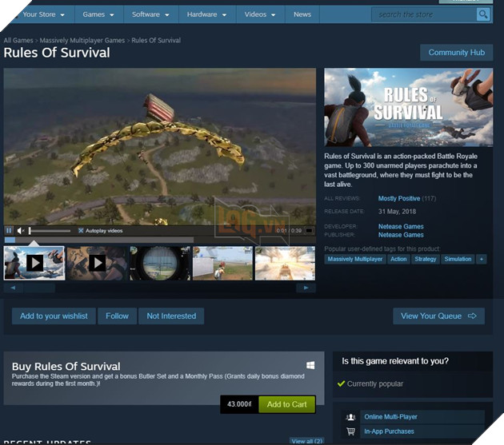Open the Netease Games developer link
This screenshot has width=504, height=445.
(401, 226)
